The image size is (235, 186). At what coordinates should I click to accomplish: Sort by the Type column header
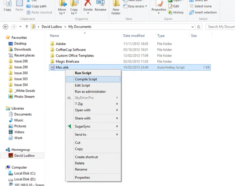point(161,36)
